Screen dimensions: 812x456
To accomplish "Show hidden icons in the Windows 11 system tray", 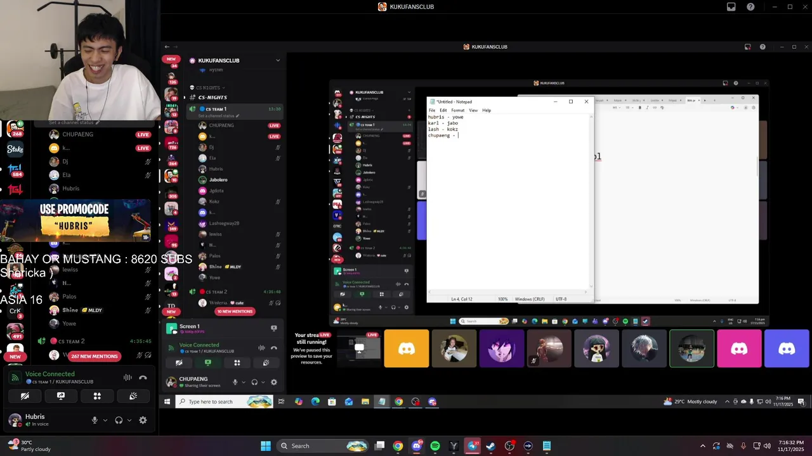I will pyautogui.click(x=702, y=446).
